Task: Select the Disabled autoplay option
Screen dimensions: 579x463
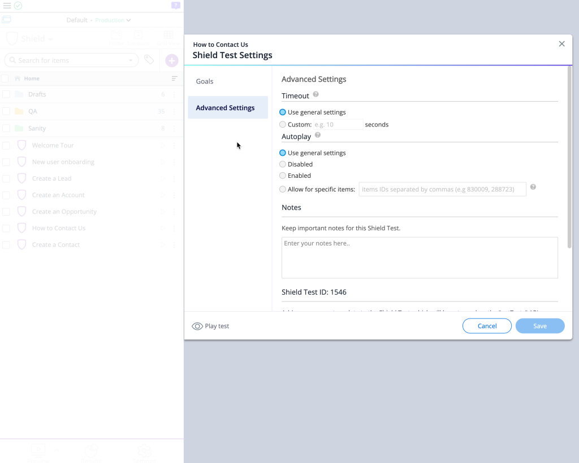Action: 283,164
